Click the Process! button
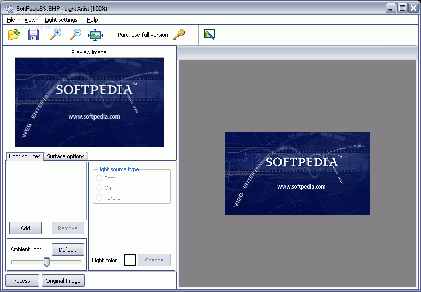Viewport: 421px width, 292px height. 22,281
